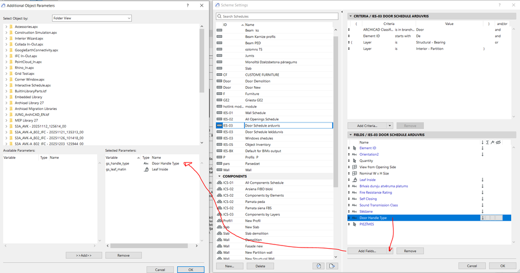The image size is (520, 273).
Task: Click the object type icon of gs_leaf_matin
Action: coord(146,169)
